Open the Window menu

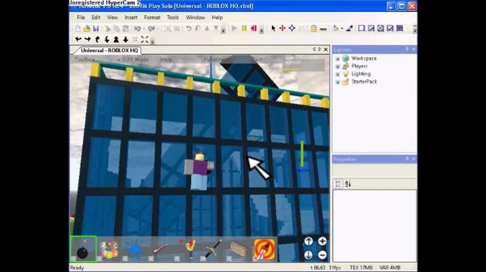click(x=195, y=18)
